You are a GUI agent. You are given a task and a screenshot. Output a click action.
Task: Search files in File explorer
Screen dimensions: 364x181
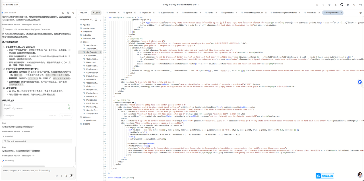click(x=91, y=20)
